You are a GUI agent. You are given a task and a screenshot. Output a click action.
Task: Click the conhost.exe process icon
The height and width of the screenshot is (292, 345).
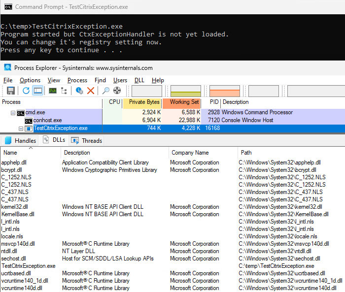29,121
